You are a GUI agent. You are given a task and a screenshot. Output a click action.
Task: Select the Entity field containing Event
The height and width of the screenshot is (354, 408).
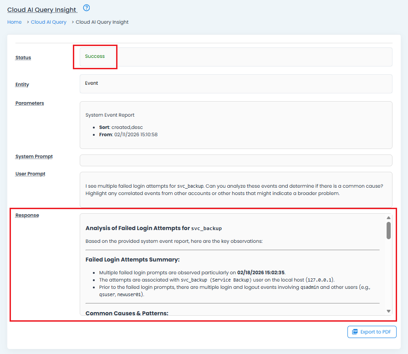point(235,84)
